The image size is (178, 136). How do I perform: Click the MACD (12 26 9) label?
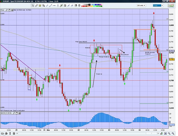6,113
